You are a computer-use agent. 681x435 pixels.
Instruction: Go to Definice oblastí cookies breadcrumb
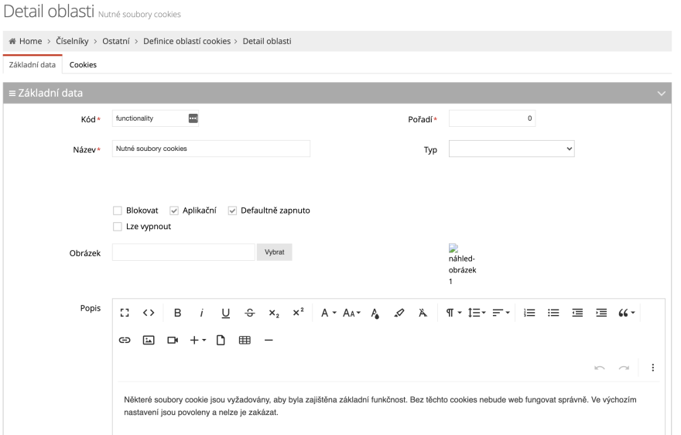click(187, 41)
